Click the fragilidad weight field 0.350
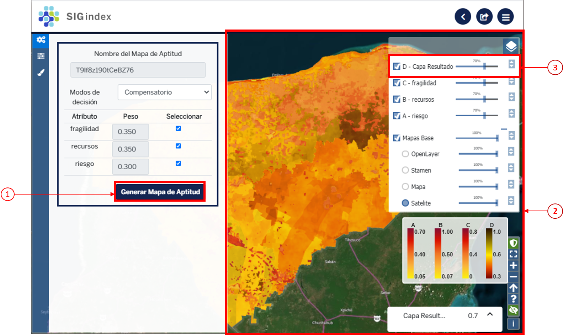This screenshot has height=335, width=563. point(131,132)
